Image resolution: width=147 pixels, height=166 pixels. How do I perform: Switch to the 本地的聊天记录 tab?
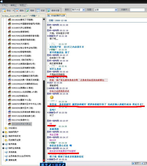tap(56, 16)
